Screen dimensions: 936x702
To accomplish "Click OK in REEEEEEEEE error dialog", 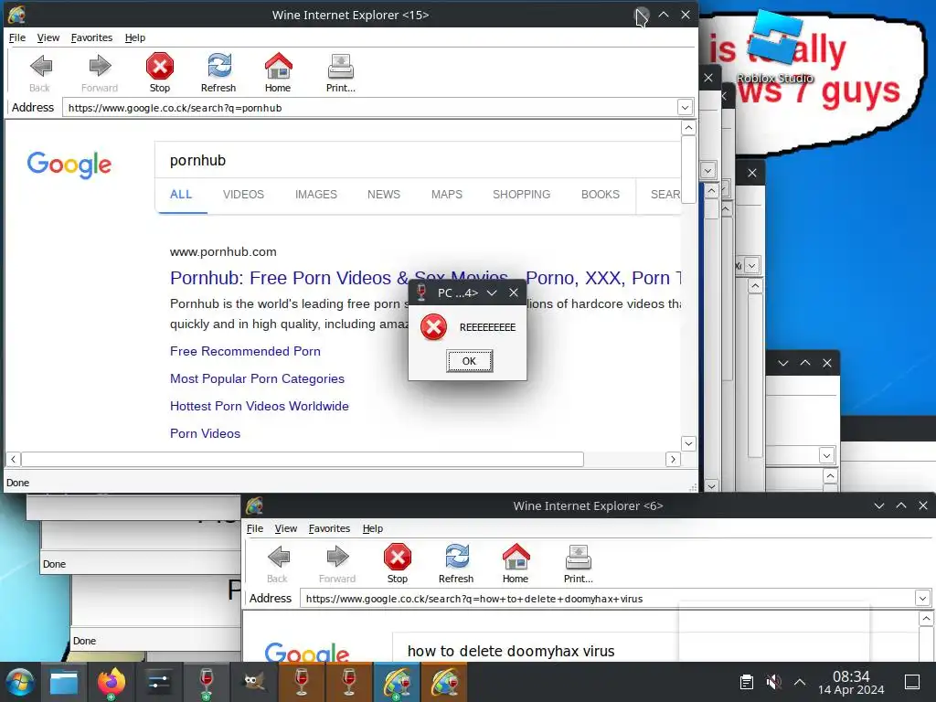I will pos(469,361).
